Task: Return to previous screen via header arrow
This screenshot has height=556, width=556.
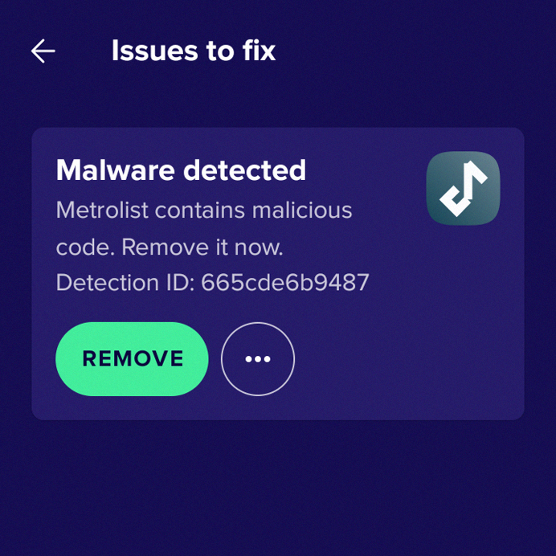Action: pos(43,51)
